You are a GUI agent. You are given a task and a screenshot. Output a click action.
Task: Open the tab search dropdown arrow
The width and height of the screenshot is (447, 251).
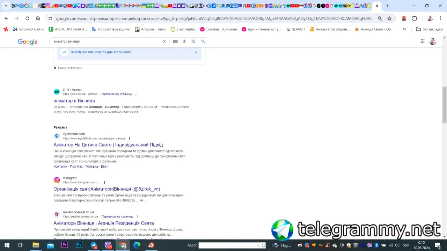click(x=6, y=6)
